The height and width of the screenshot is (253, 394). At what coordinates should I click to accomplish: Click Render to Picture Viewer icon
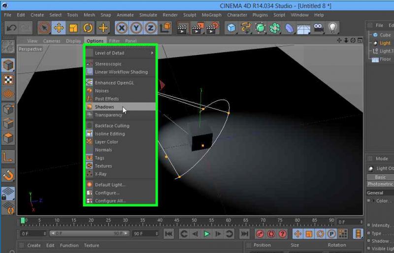[198, 28]
